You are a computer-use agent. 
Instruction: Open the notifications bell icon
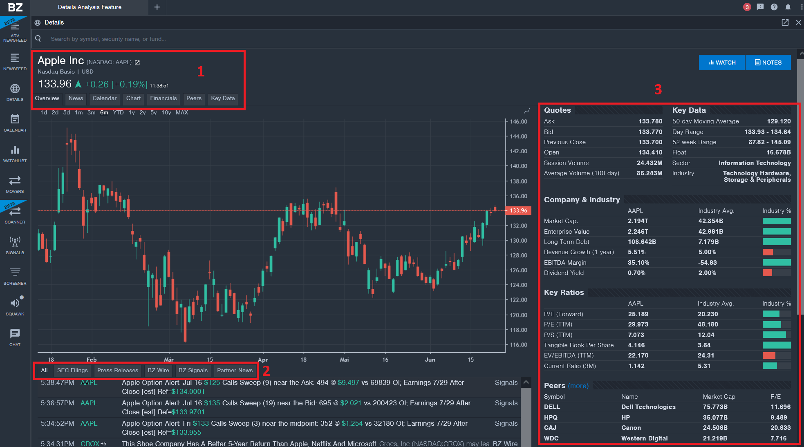tap(788, 7)
